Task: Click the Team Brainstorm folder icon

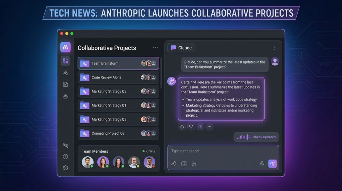Action: coord(84,63)
